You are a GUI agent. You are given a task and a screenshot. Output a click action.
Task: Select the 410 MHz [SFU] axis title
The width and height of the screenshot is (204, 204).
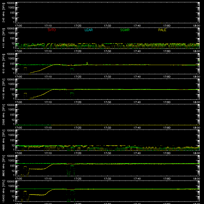click(3, 38)
